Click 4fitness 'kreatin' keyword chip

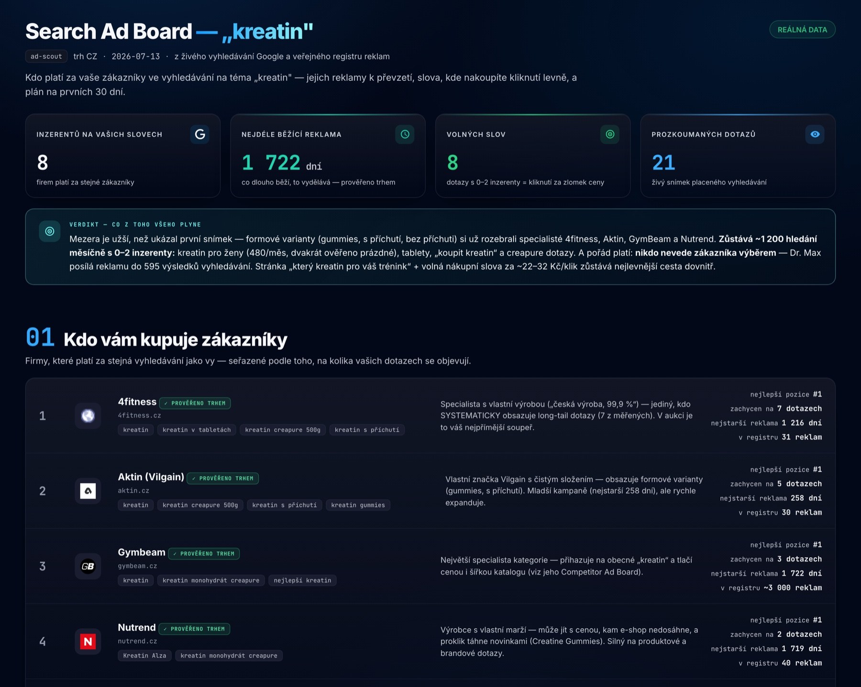click(x=136, y=430)
